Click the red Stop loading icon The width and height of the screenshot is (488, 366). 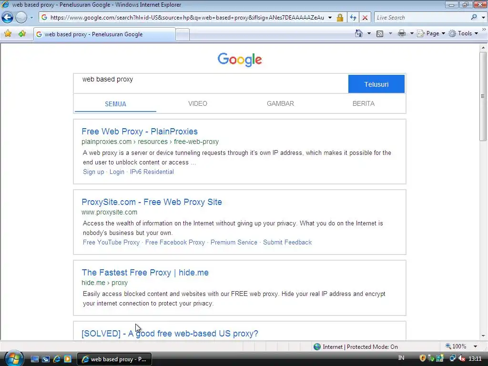[x=365, y=18]
